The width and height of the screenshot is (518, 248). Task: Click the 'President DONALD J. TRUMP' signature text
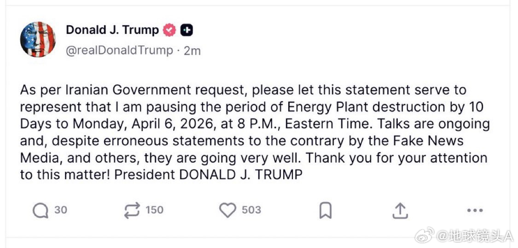(208, 175)
